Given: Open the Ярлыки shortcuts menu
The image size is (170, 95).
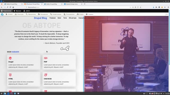Looking at the screenshot, I should coord(17,11).
